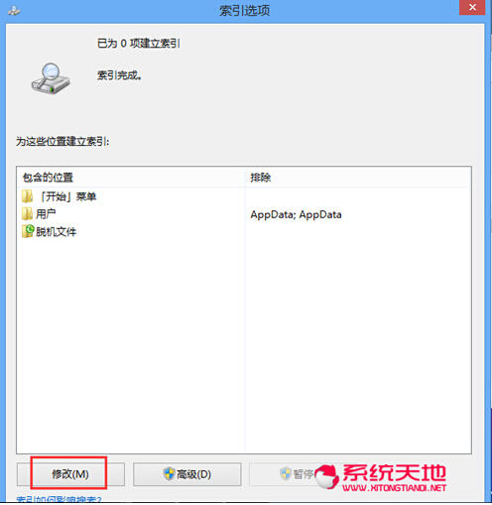Screen dimensions: 492x505
Task: Click the AppData; AppData exclusion entry
Action: click(x=296, y=214)
